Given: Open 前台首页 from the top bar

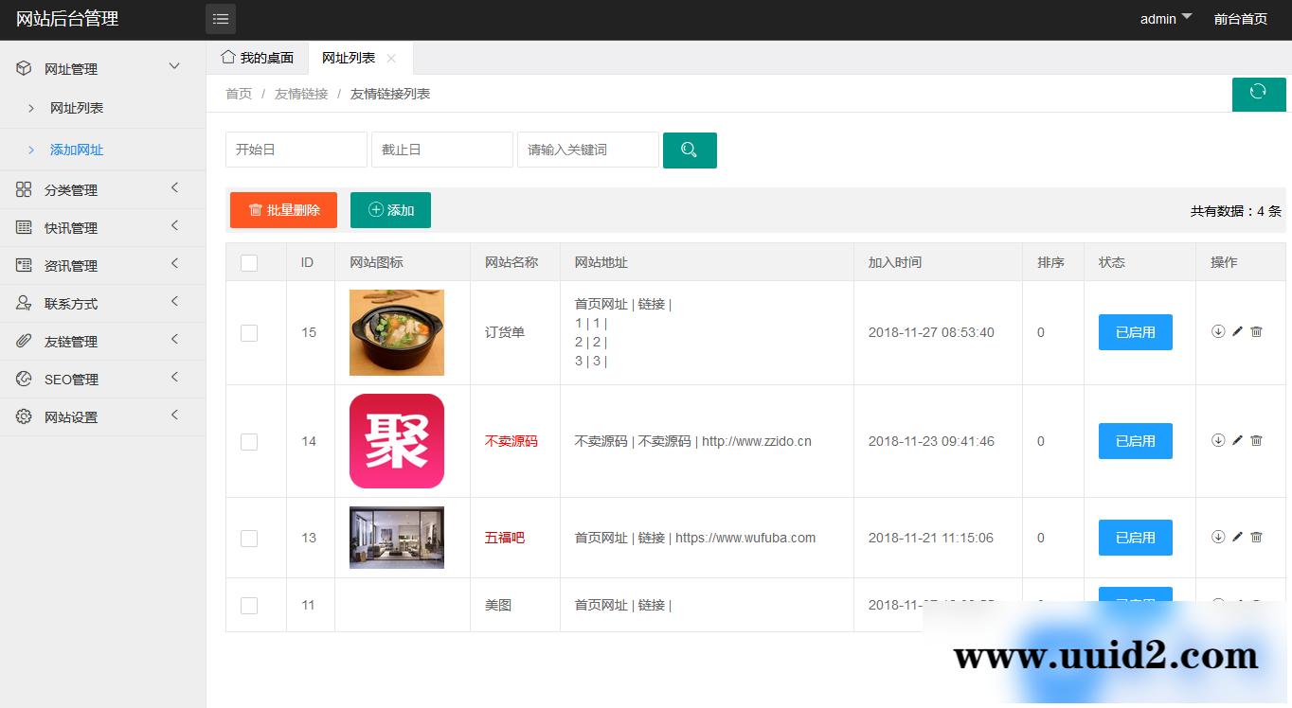Looking at the screenshot, I should click(1241, 19).
